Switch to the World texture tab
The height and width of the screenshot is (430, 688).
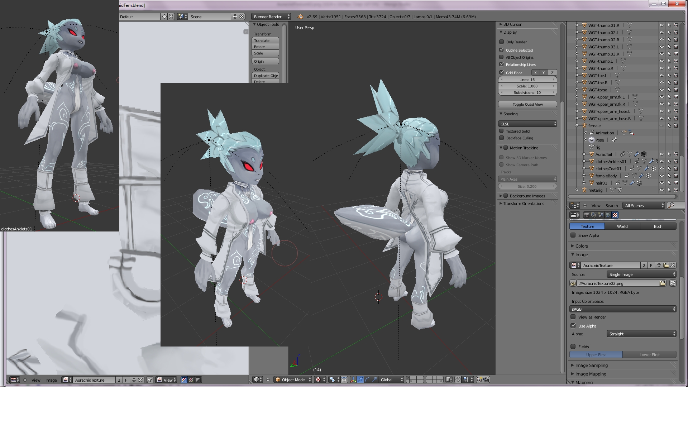pyautogui.click(x=622, y=226)
